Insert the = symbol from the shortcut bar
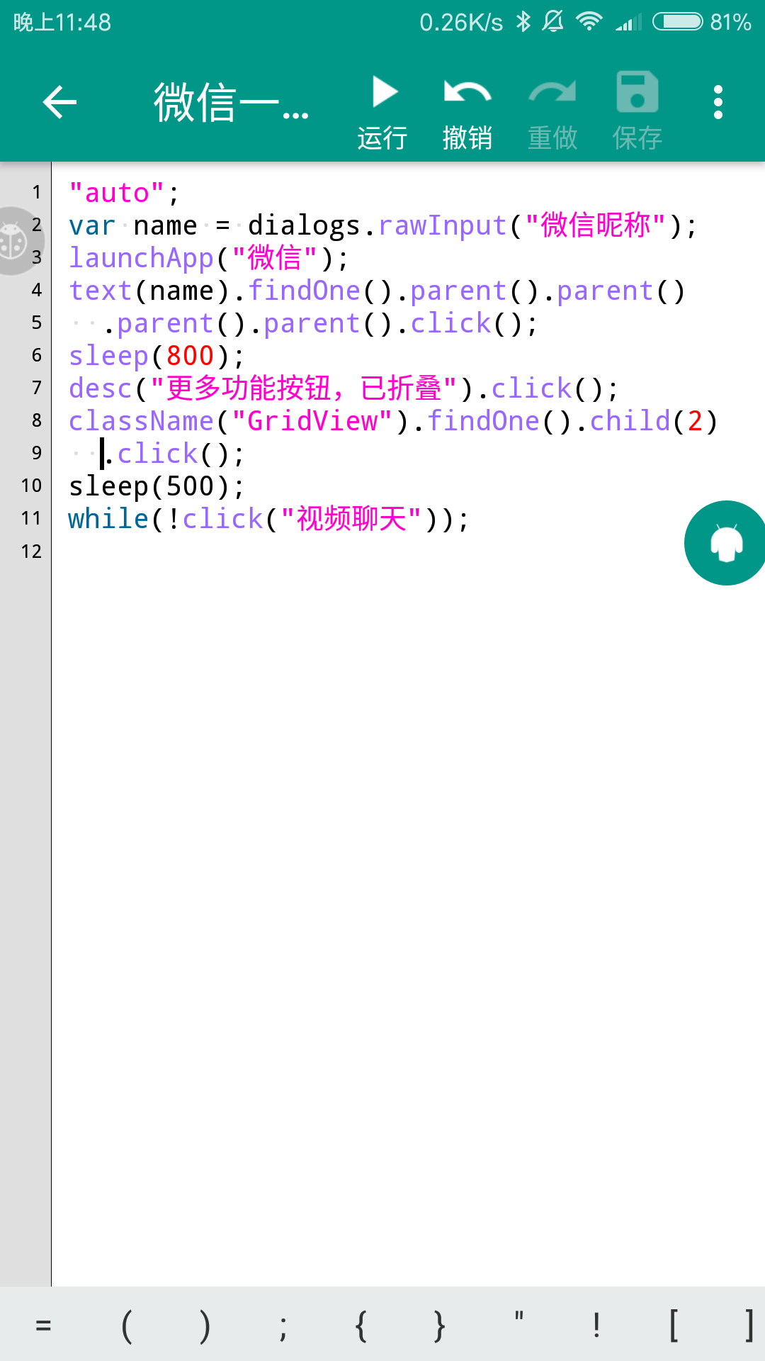 43,1326
